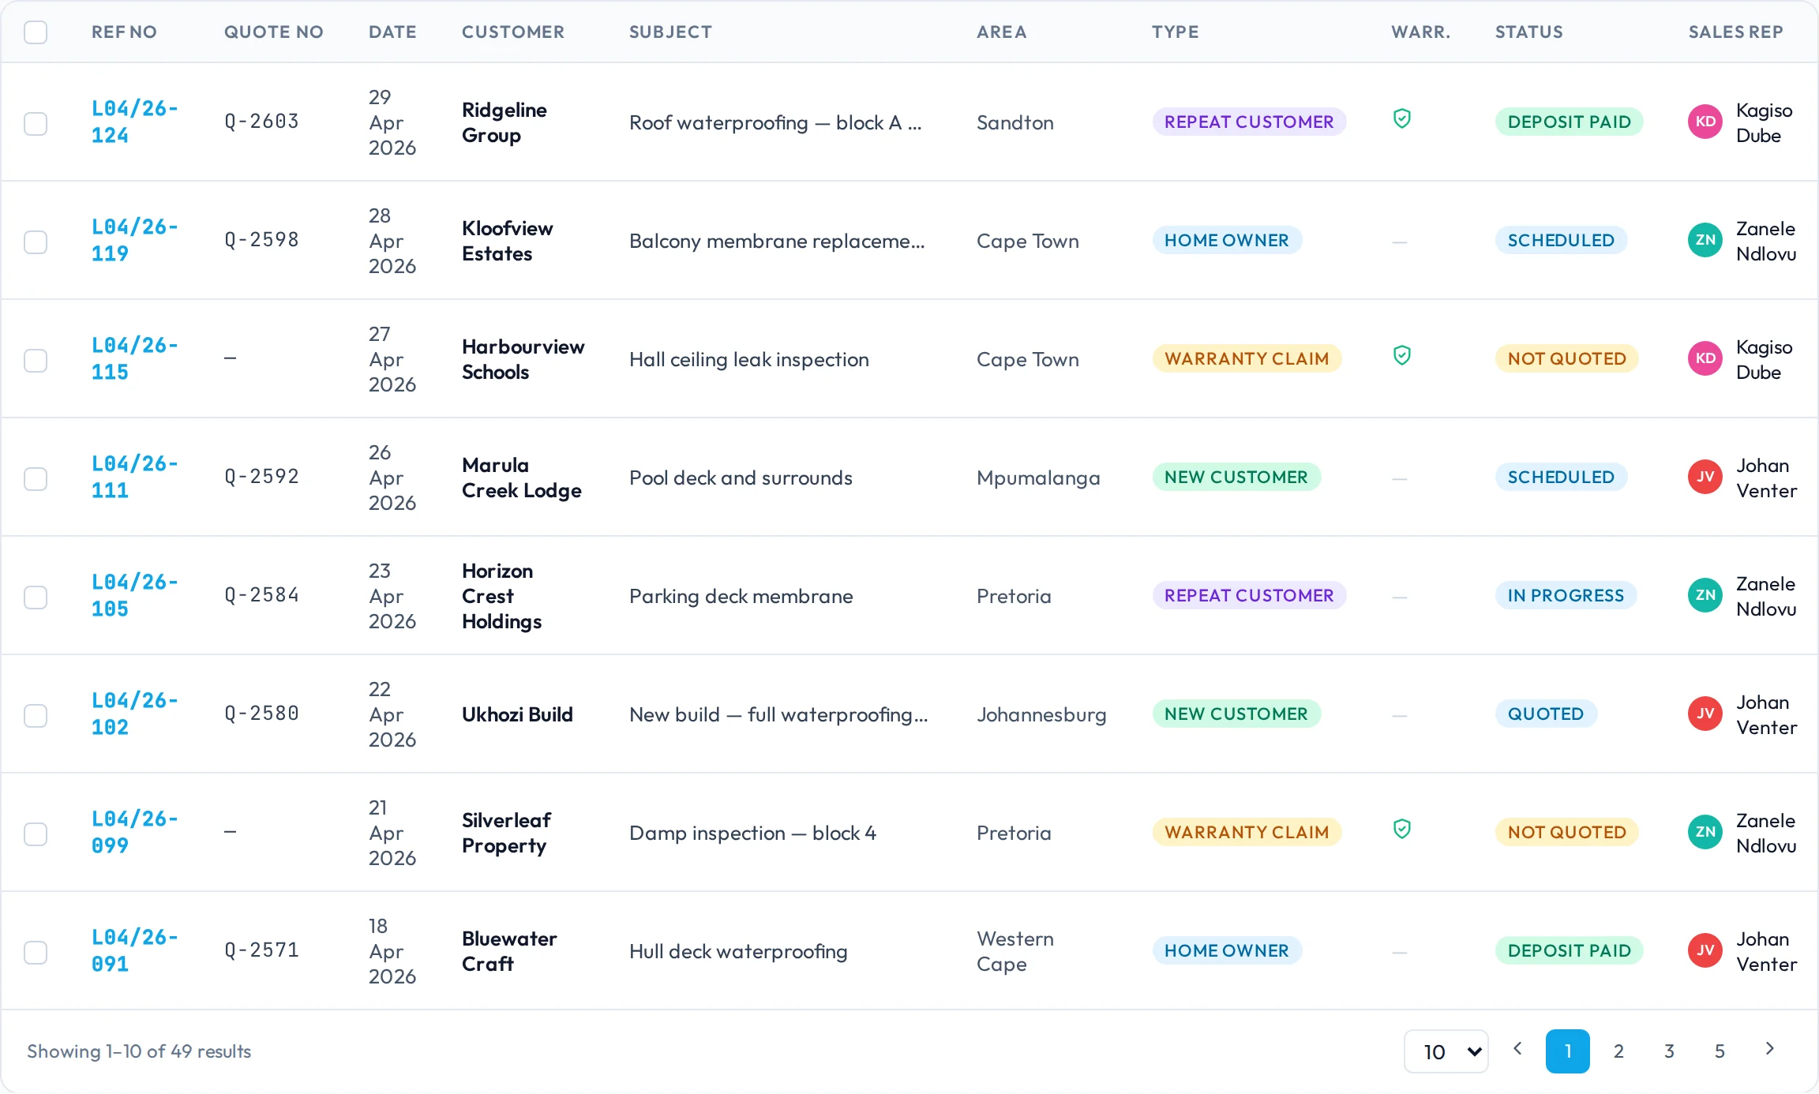
Task: Tick checkbox for L04/26-102 row
Action: click(36, 716)
